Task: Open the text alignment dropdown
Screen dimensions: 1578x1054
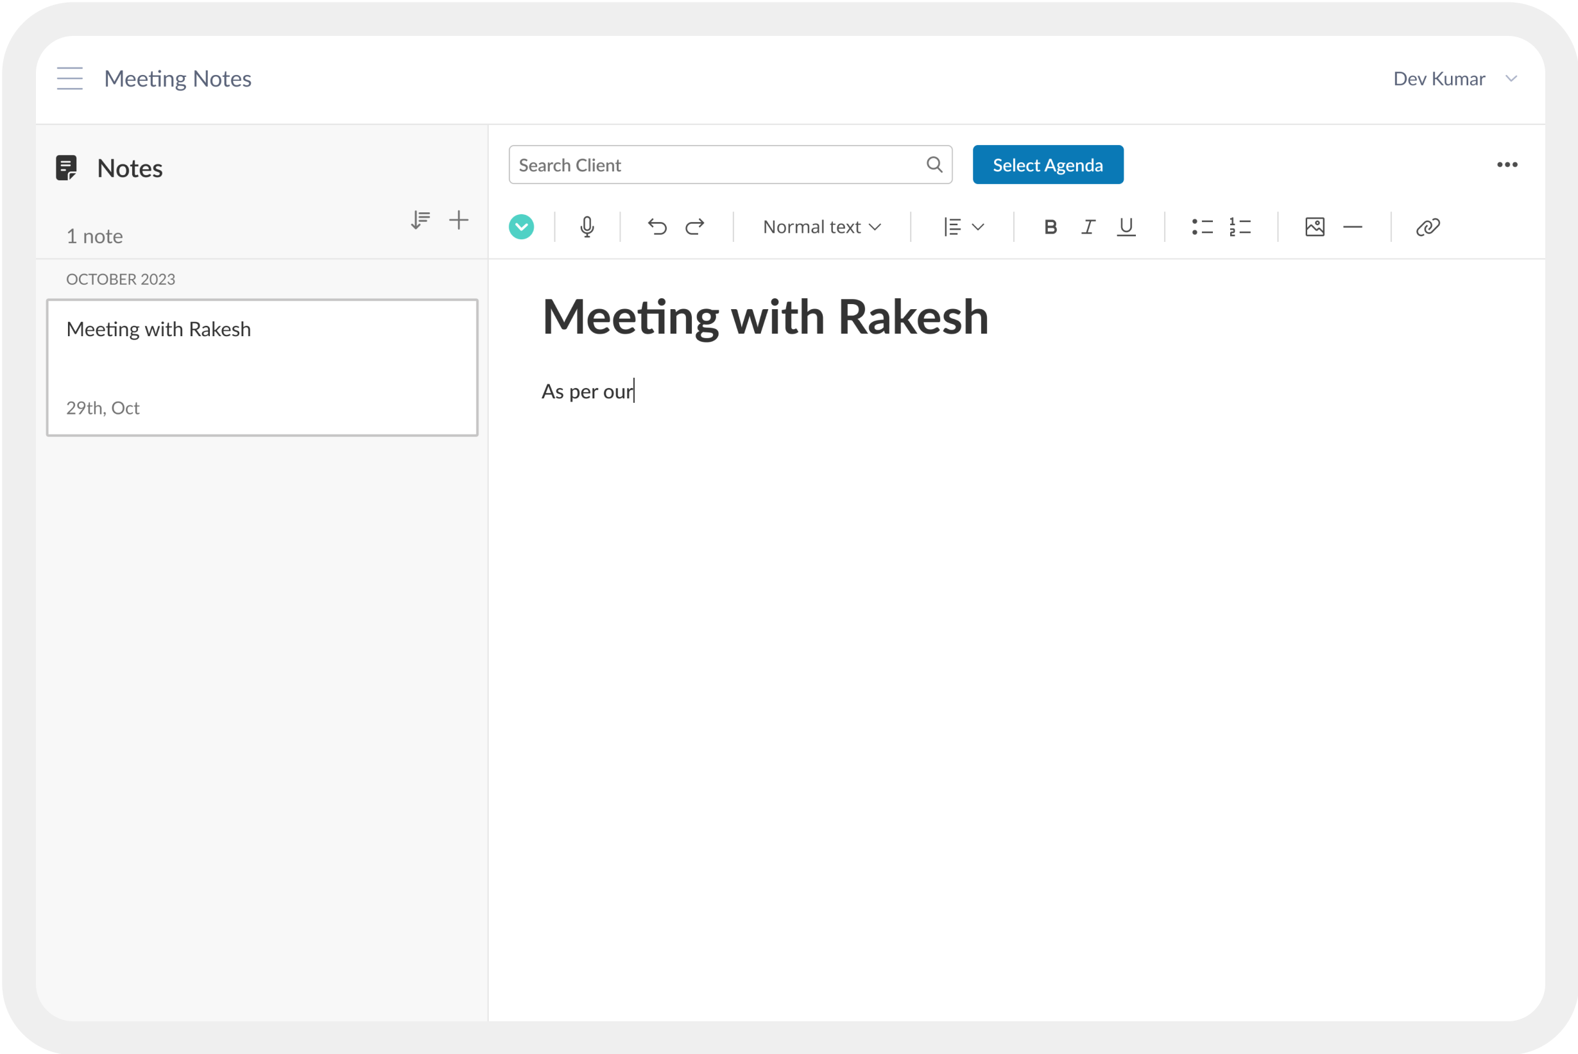Action: (x=963, y=227)
